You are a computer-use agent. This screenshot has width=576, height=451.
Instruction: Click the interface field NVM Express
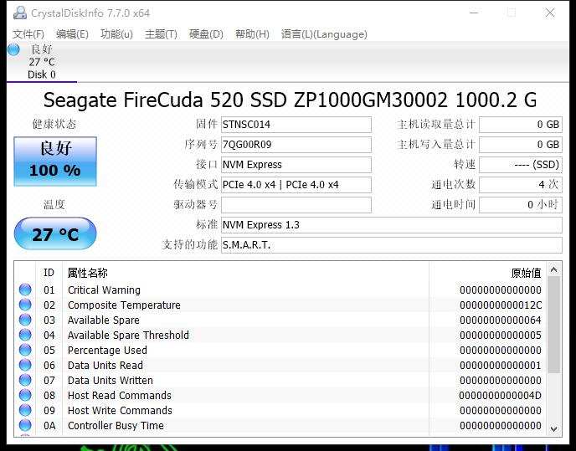(296, 165)
